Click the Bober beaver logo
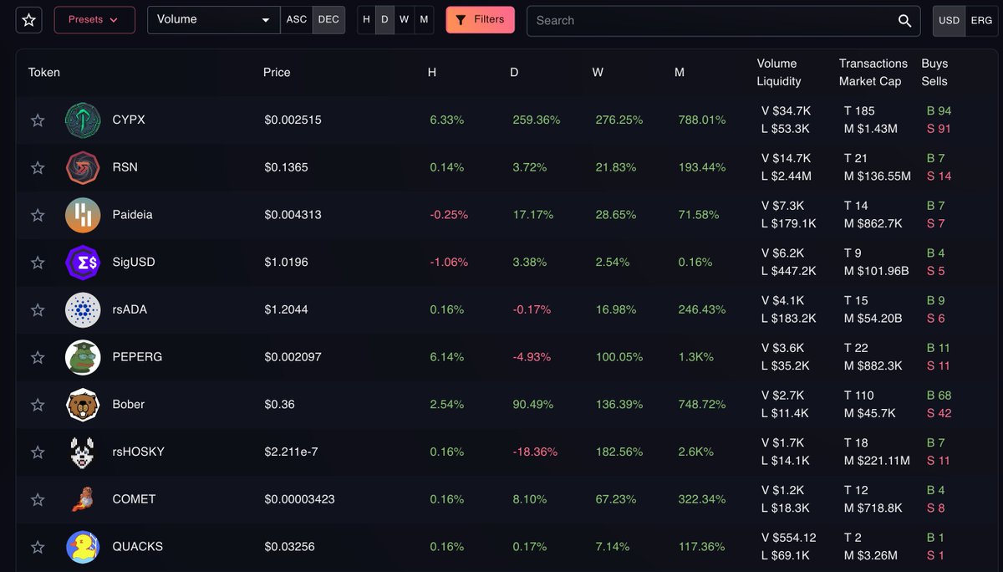Image resolution: width=1003 pixels, height=572 pixels. [83, 404]
